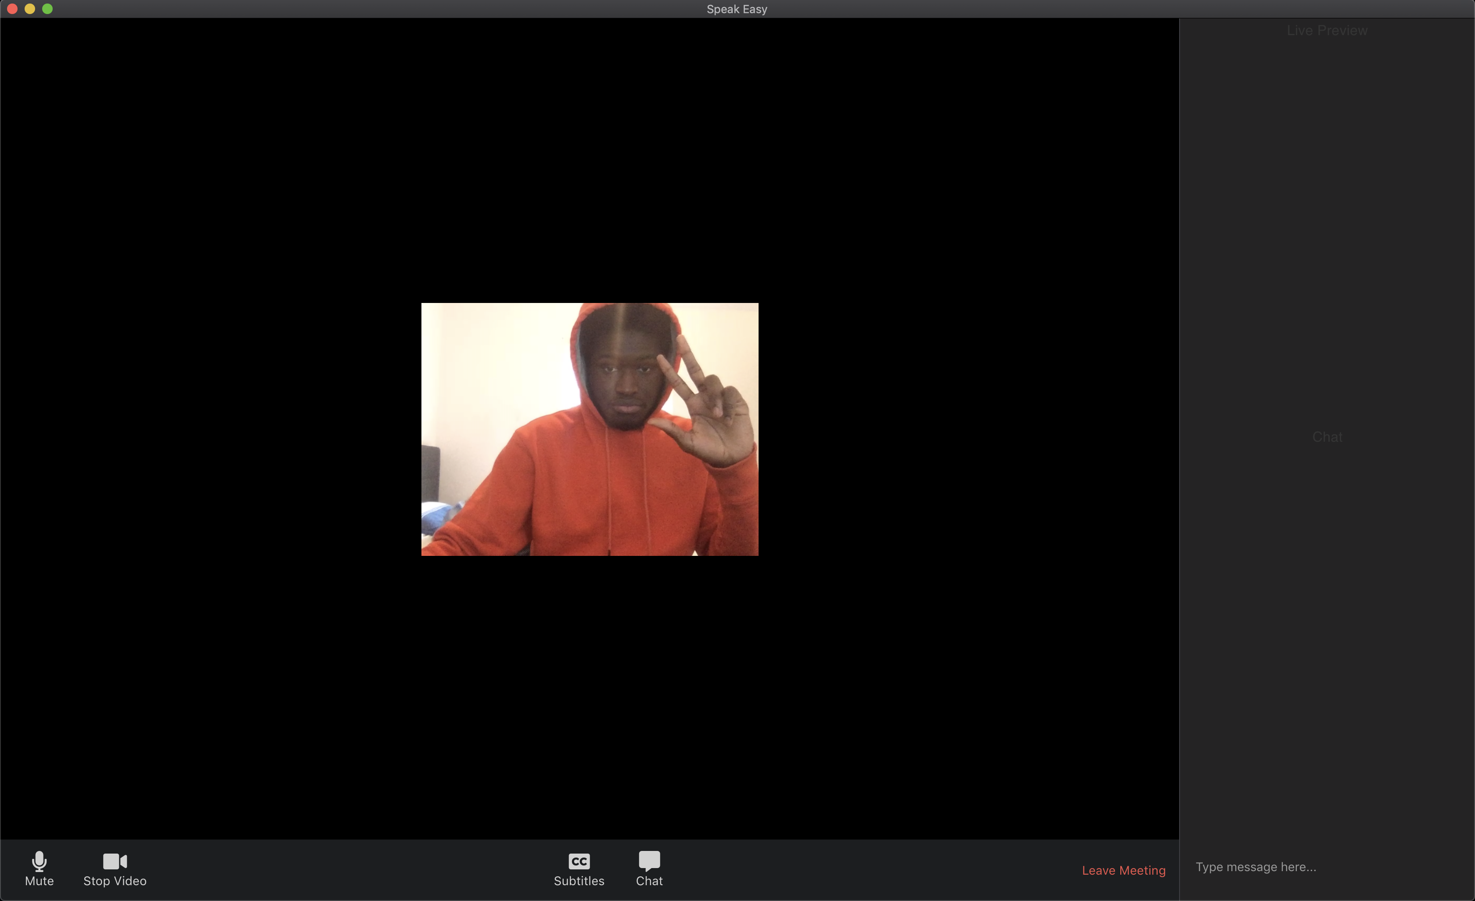The height and width of the screenshot is (901, 1475).
Task: Click the "Mute" text label
Action: coord(39,881)
